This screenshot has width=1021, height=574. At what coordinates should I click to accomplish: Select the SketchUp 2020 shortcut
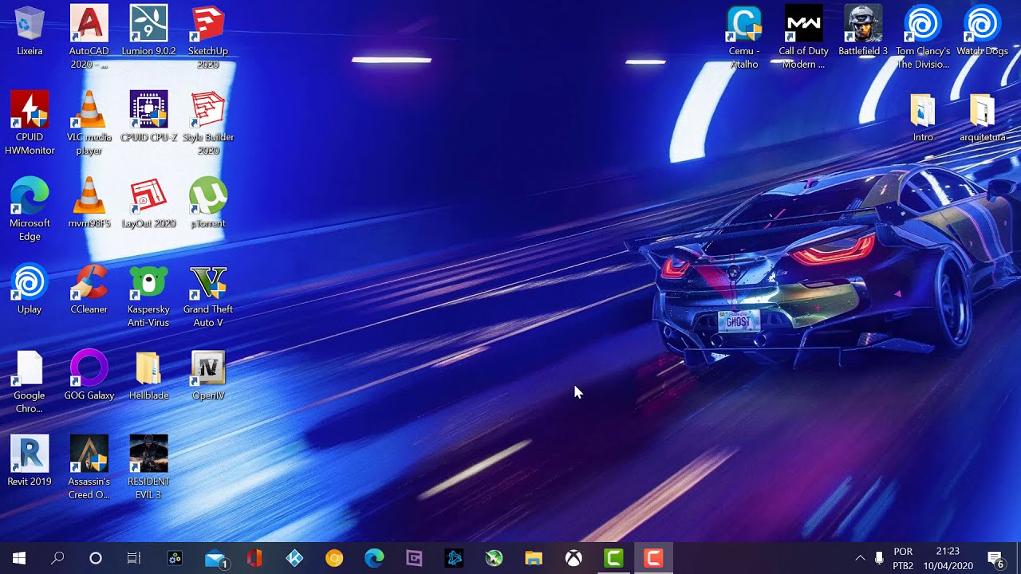click(208, 37)
